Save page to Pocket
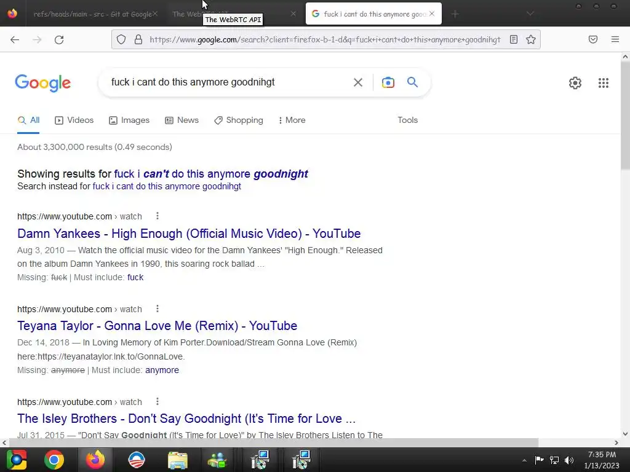This screenshot has width=630, height=472. tap(592, 39)
